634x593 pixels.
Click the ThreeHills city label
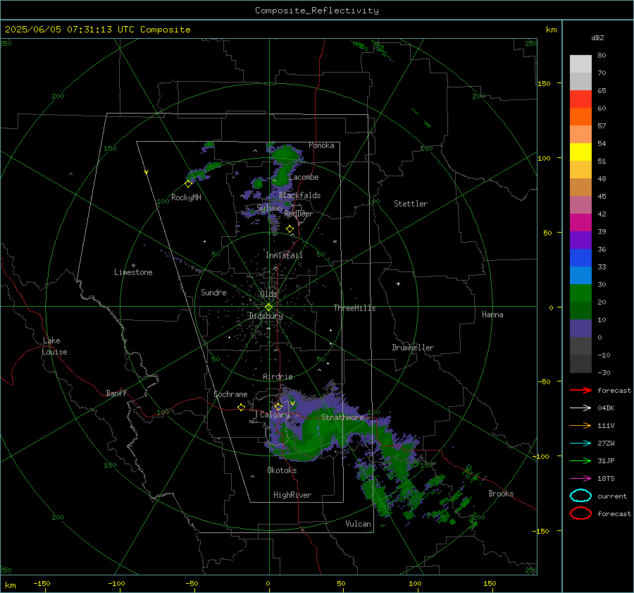tap(354, 308)
